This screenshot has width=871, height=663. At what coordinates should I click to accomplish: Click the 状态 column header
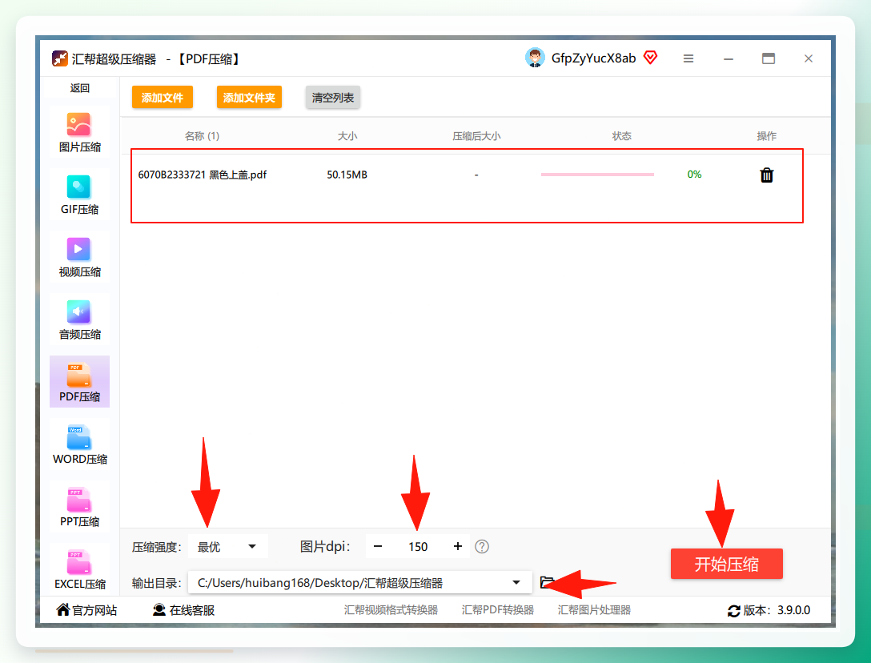click(x=621, y=136)
